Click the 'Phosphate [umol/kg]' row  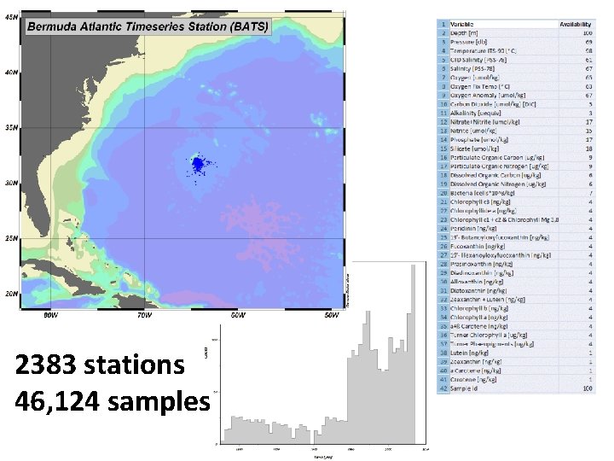516,140
